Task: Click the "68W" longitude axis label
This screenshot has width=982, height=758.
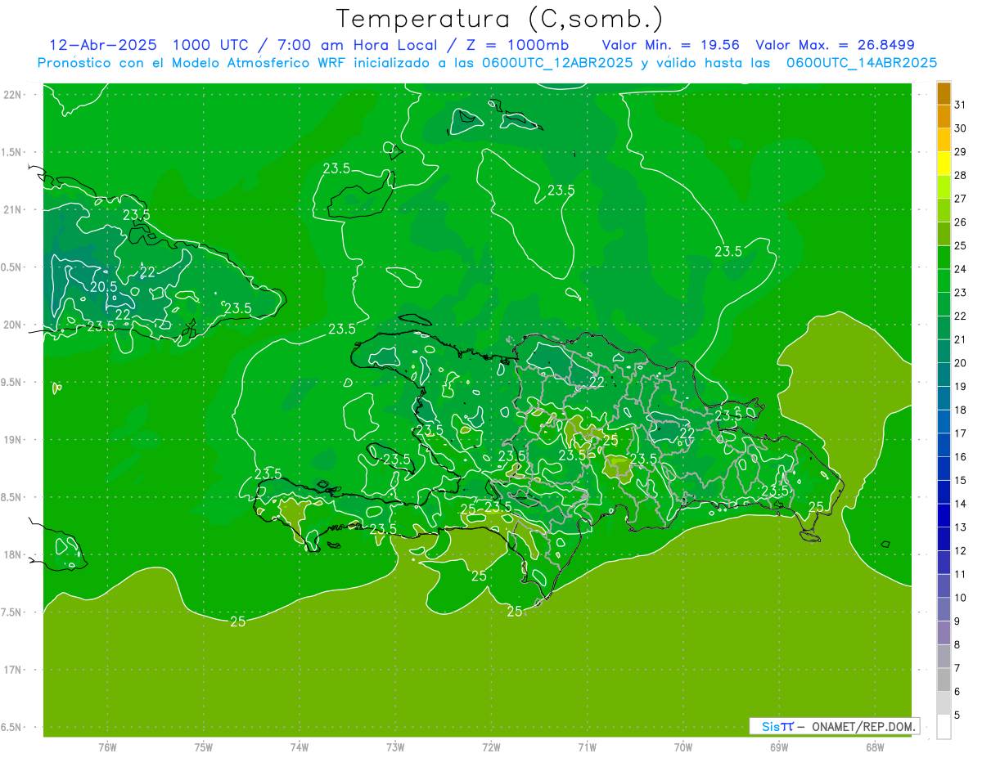Action: [x=875, y=747]
